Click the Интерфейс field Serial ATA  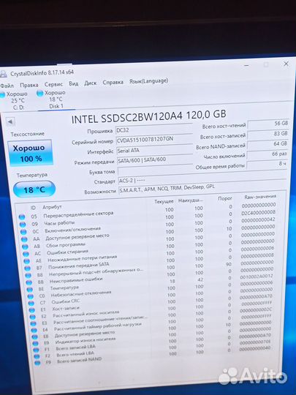[x=154, y=150]
